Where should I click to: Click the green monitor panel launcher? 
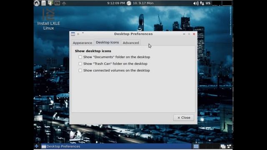[50, 3]
